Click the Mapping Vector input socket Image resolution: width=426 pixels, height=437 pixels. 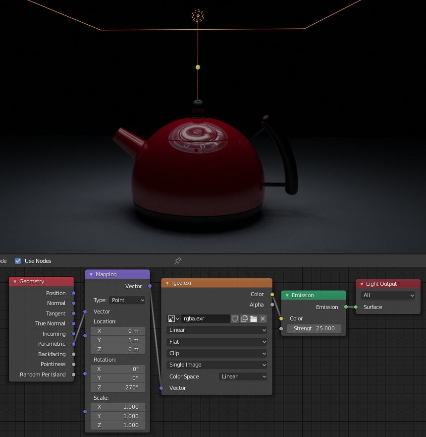click(85, 312)
